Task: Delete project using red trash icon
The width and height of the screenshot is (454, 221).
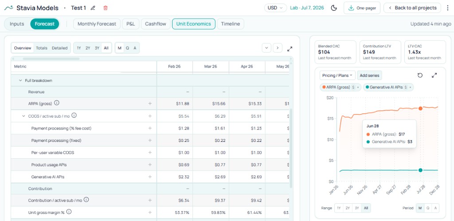Action: pyautogui.click(x=106, y=8)
